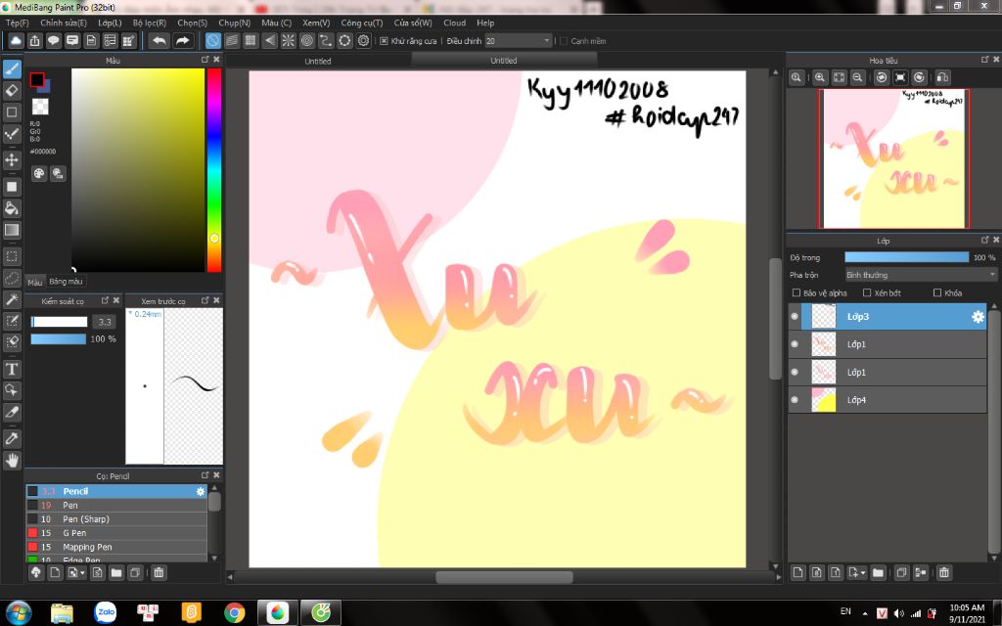Select the Magic Wand tool

pos(12,299)
